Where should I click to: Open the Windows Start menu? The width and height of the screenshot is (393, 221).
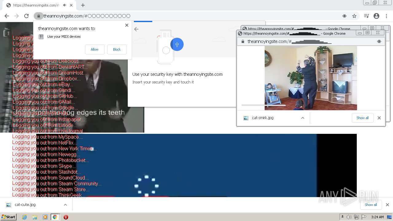tap(8, 217)
